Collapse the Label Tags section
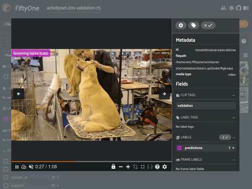The height and width of the screenshot is (189, 252). click(x=234, y=117)
